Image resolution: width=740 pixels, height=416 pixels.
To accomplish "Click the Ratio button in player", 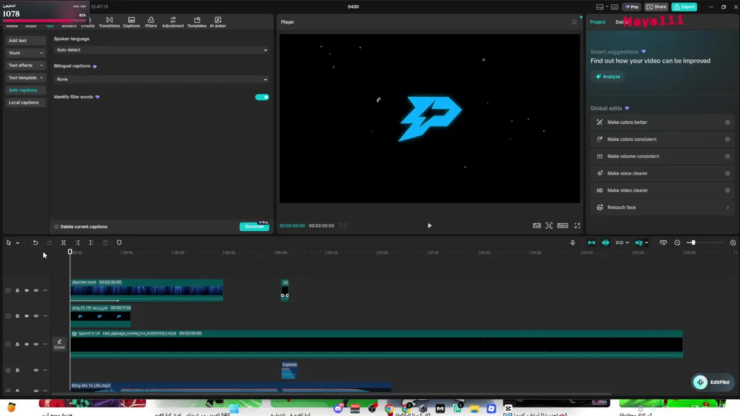I will 563,226.
